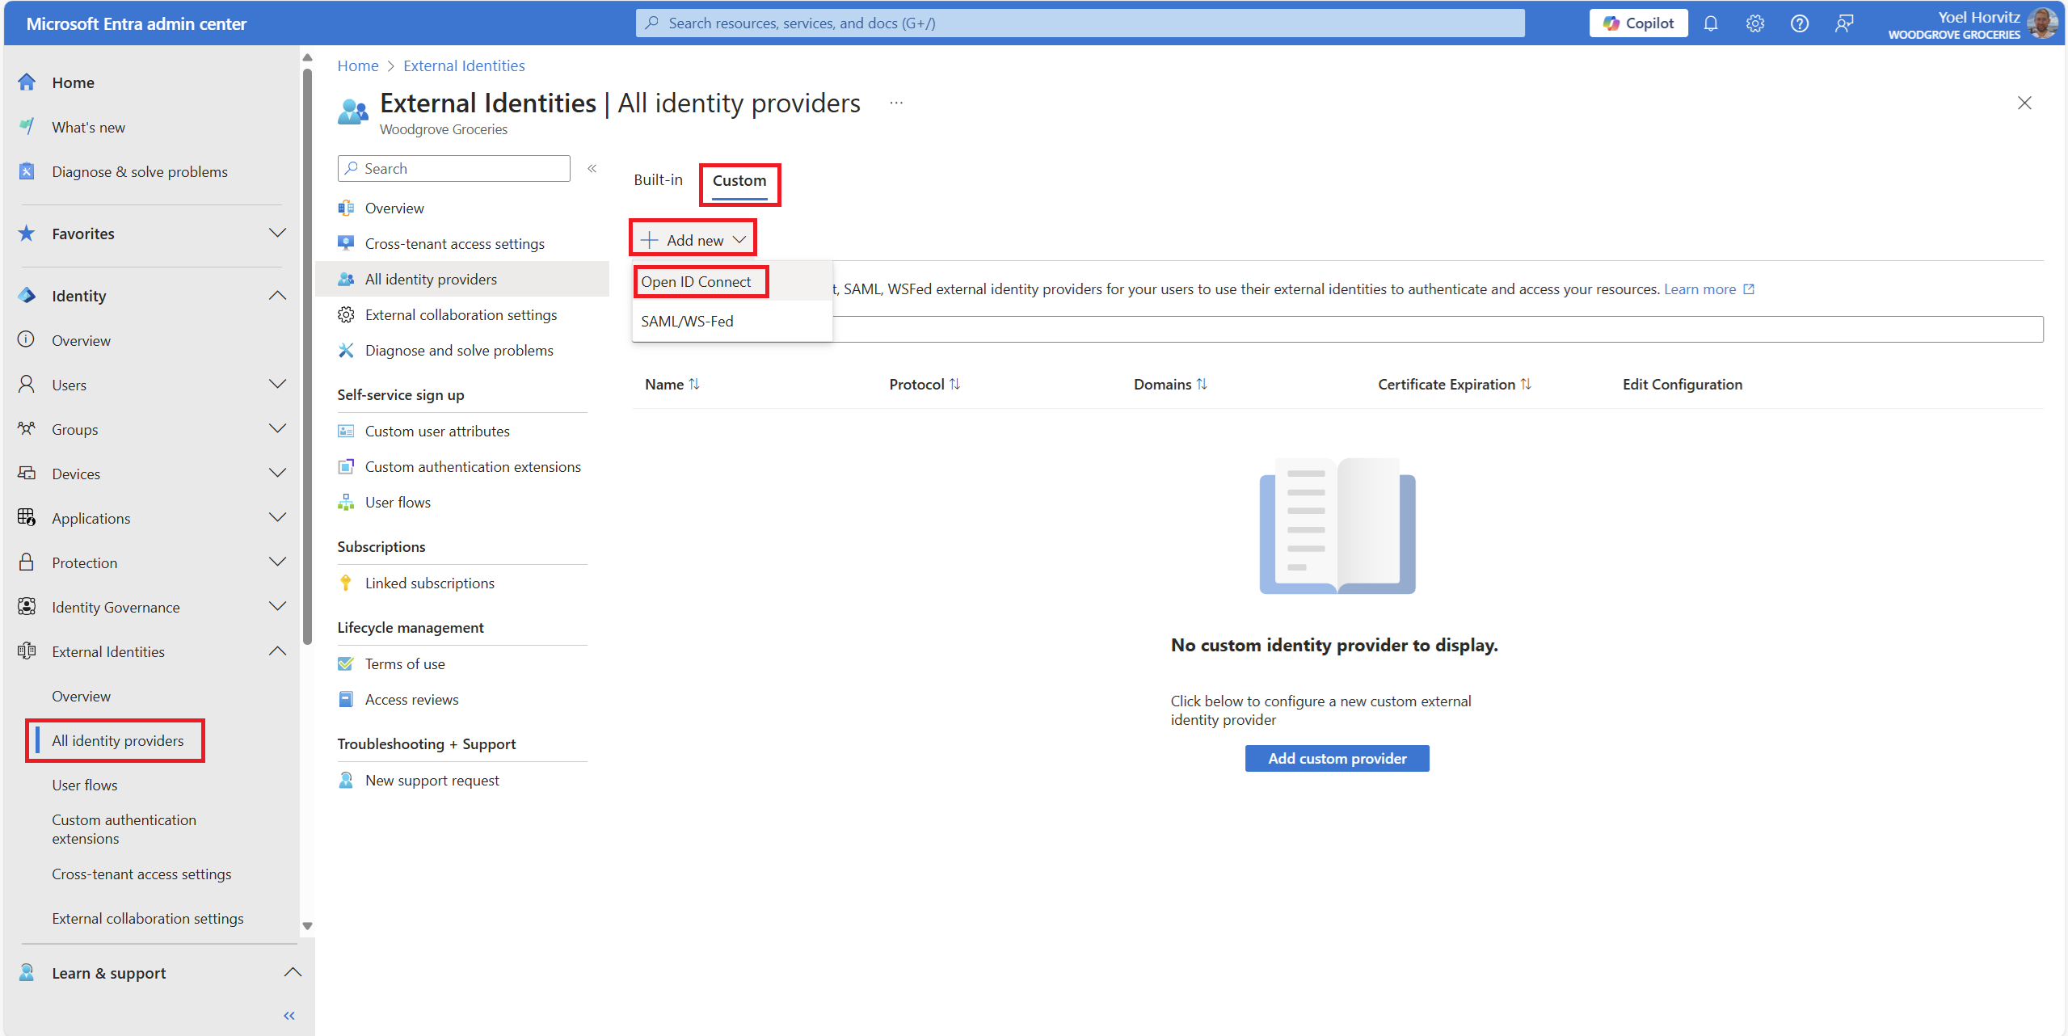2068x1036 pixels.
Task: Click the blade Search input box
Action: click(x=454, y=168)
